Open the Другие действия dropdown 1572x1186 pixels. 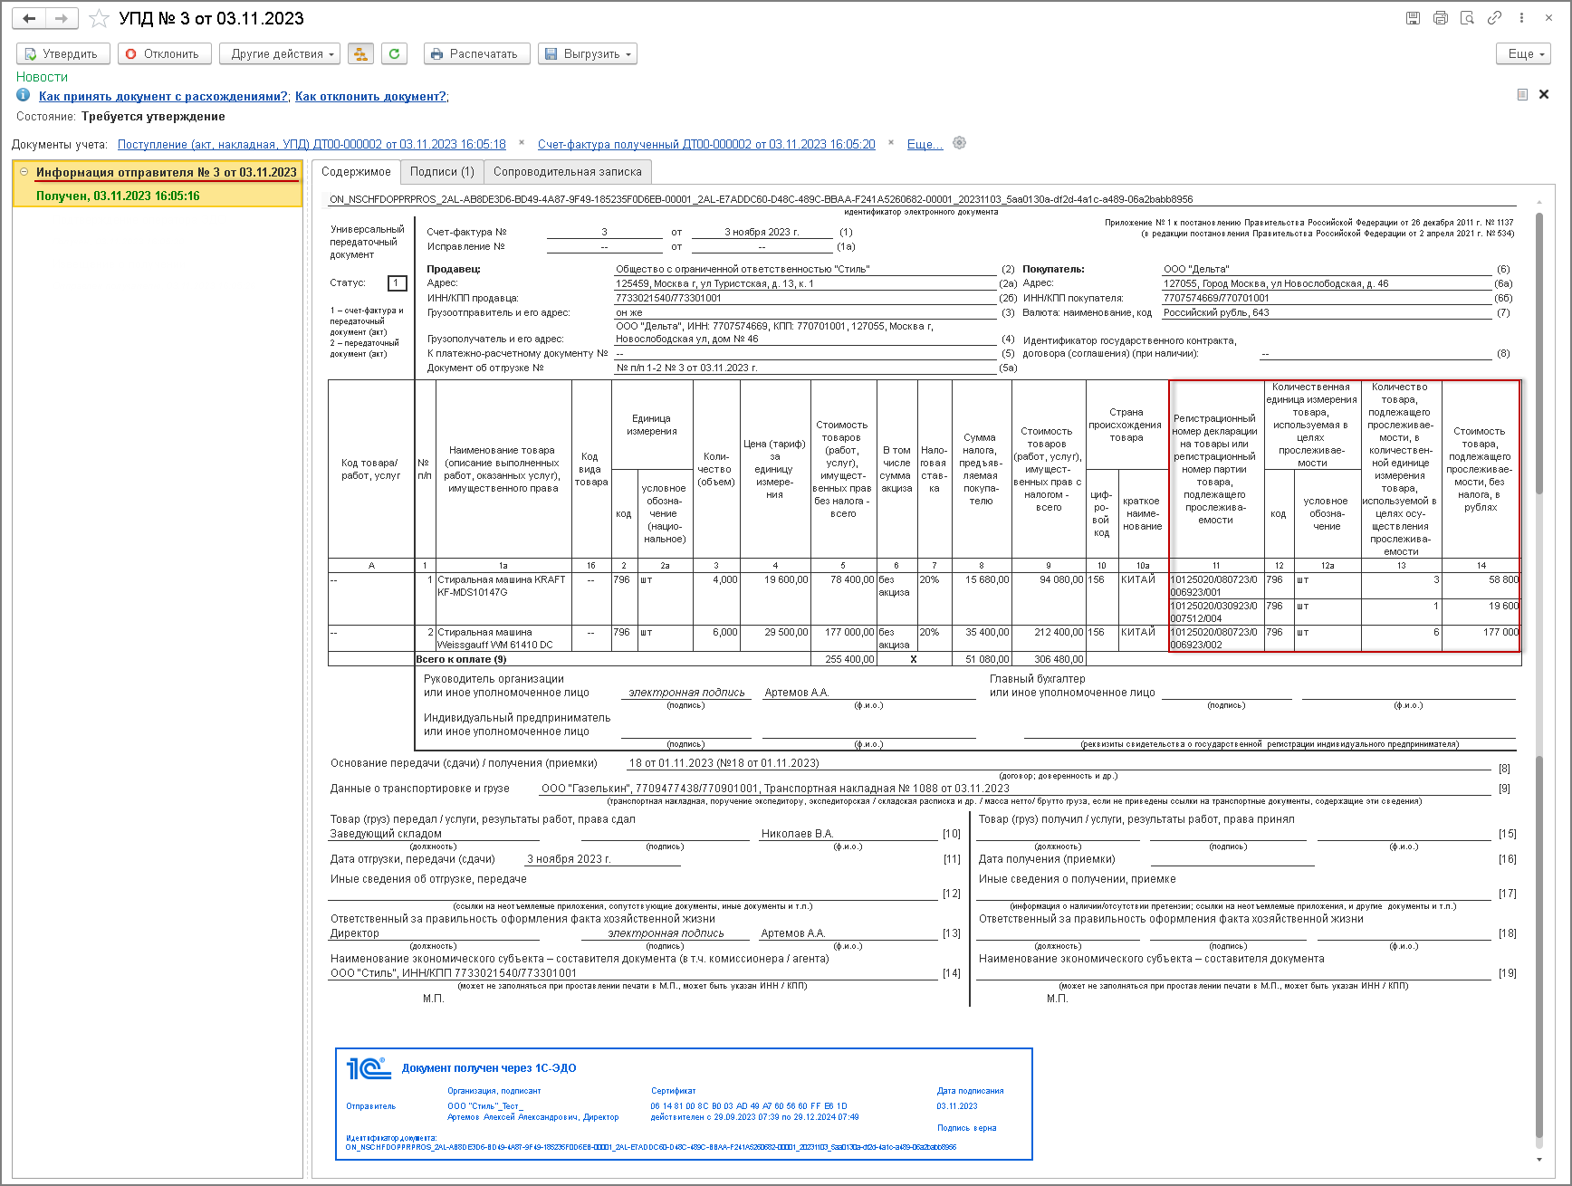pyautogui.click(x=280, y=54)
